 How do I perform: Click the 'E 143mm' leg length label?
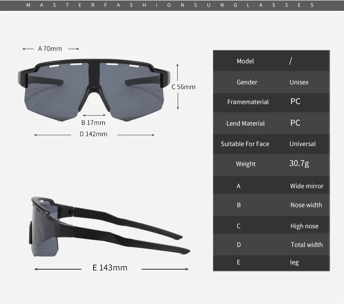coord(110,267)
